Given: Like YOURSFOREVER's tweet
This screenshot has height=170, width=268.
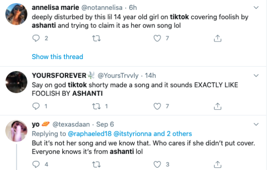Looking at the screenshot, I should [157, 106].
